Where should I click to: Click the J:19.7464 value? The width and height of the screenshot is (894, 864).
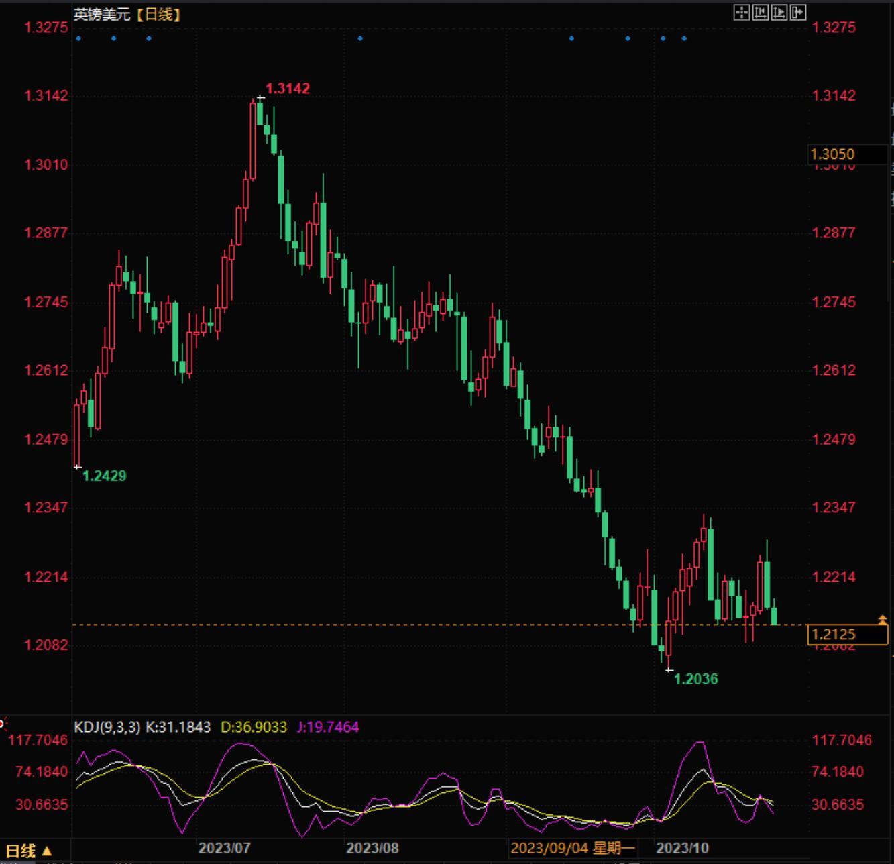coord(328,727)
